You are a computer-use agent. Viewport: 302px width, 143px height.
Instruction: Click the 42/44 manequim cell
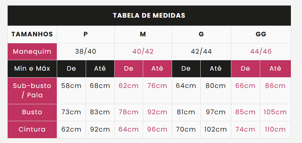pos(201,52)
